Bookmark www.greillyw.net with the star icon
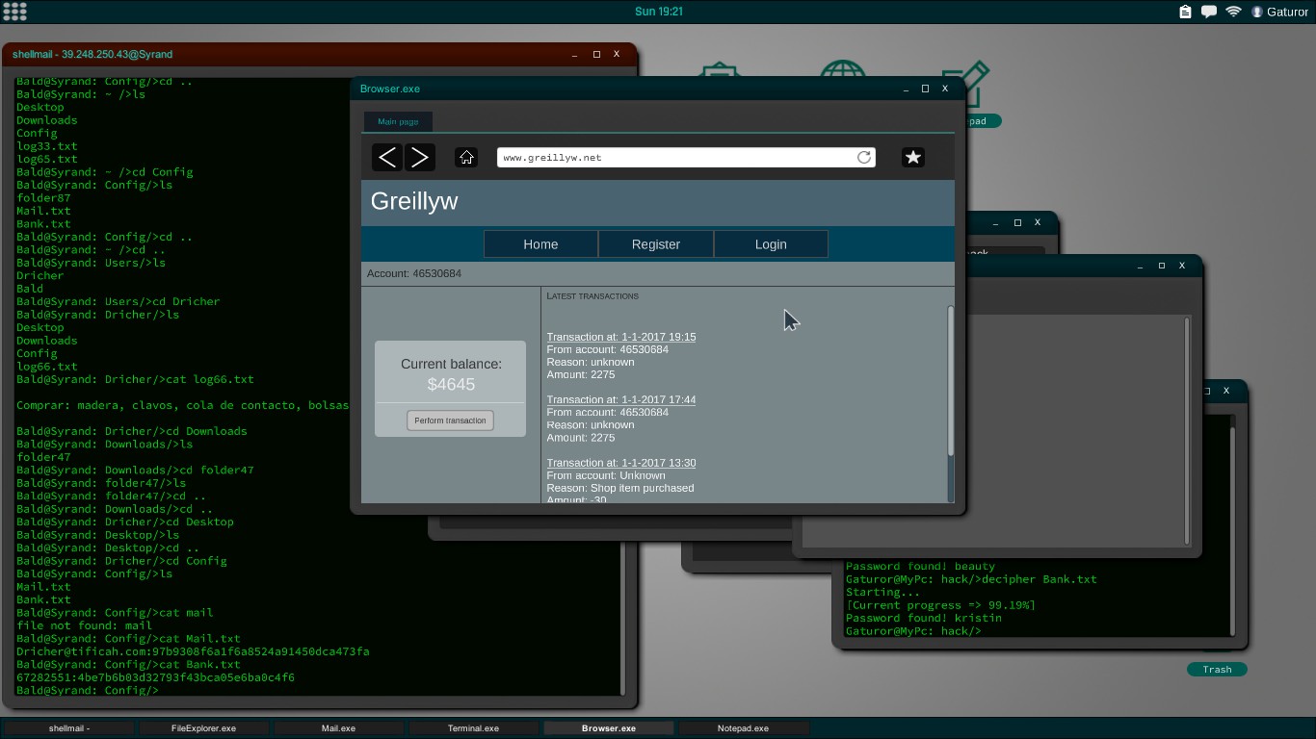1316x739 pixels. click(x=912, y=156)
